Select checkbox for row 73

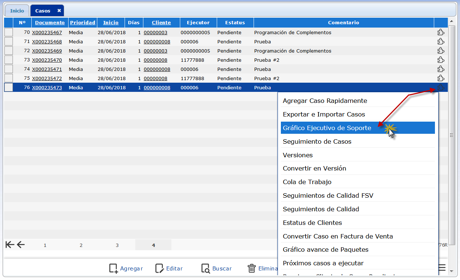tap(8, 60)
